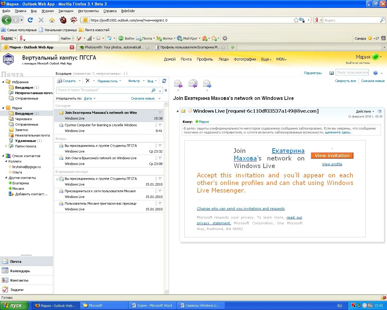Open the Еще menu in campus navigation
Image resolution: width=387 pixels, height=310 pixels.
(x=266, y=59)
